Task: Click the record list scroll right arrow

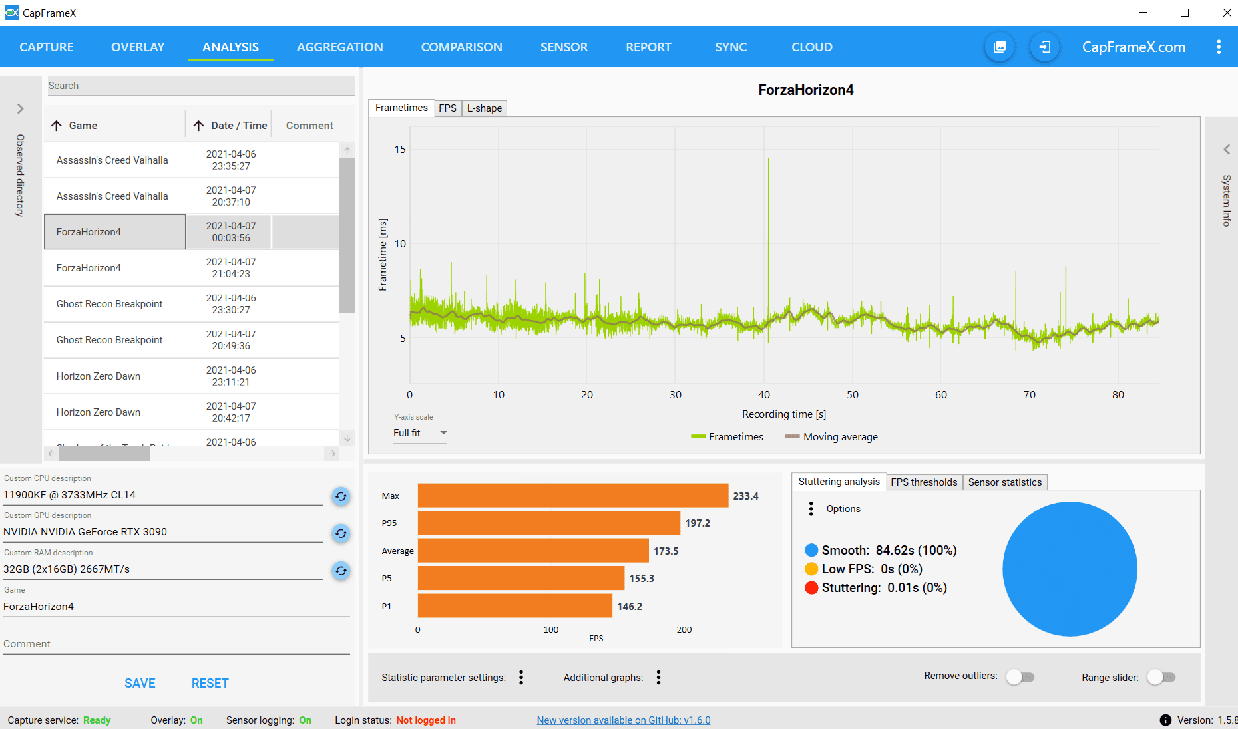Action: point(332,454)
